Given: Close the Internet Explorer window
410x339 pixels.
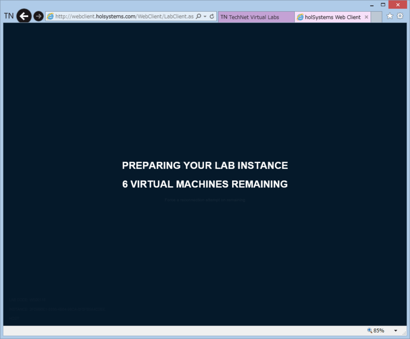Looking at the screenshot, I should pos(398,5).
